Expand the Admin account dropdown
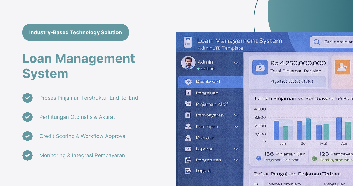Viewport: 353px width, 186px height. coord(236,63)
